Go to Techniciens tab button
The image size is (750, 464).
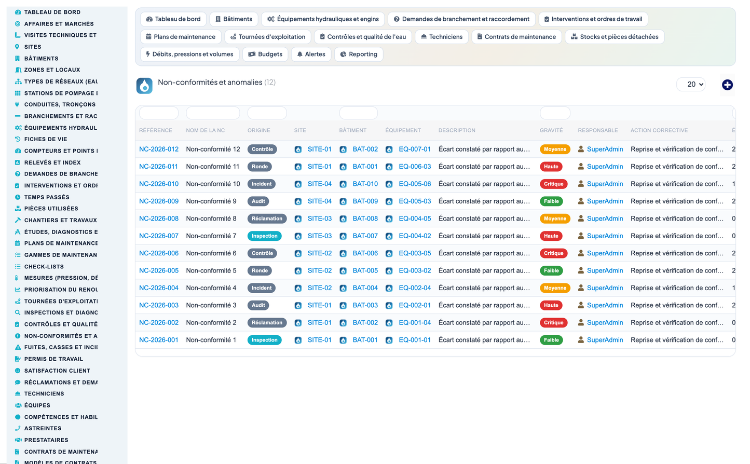pyautogui.click(x=442, y=37)
